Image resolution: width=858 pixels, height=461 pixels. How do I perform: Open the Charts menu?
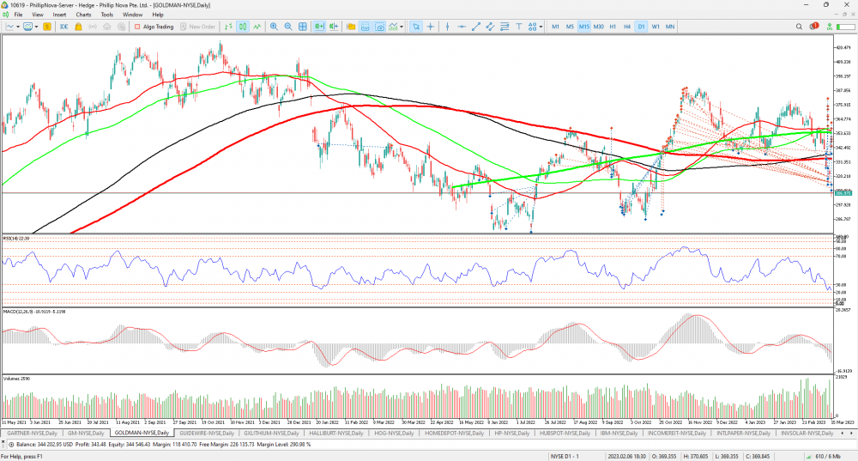(x=83, y=15)
